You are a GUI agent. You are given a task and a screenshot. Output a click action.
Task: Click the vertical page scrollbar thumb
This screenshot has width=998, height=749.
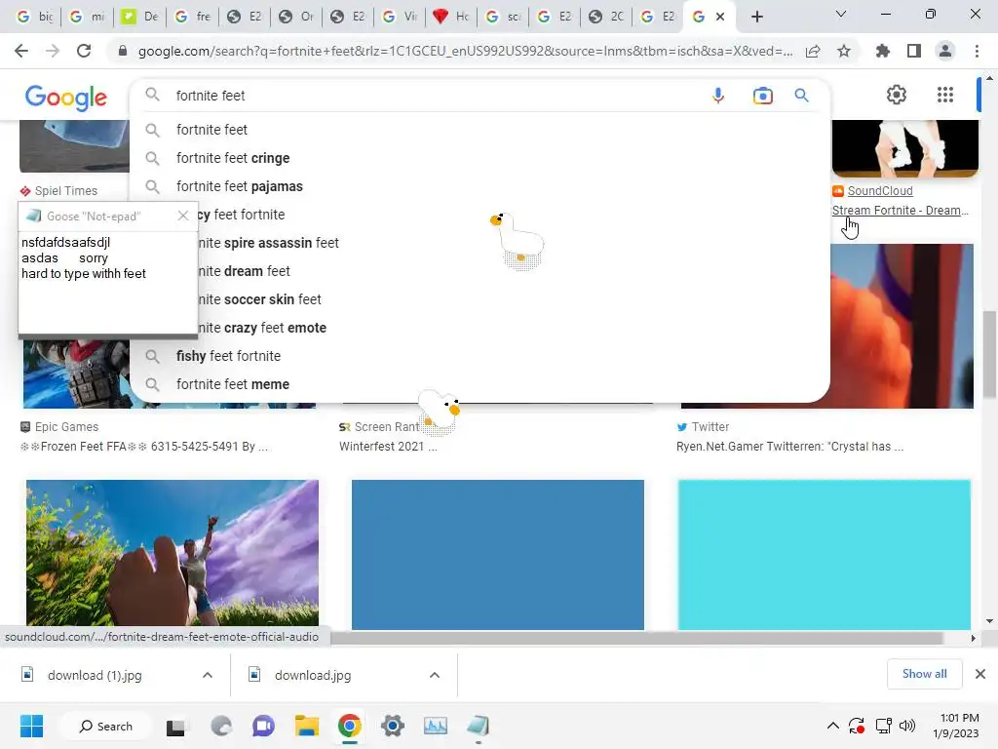[989, 354]
